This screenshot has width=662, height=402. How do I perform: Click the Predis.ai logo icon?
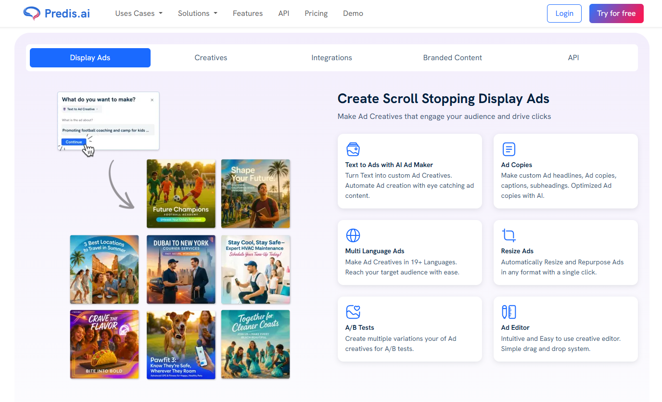tap(31, 13)
